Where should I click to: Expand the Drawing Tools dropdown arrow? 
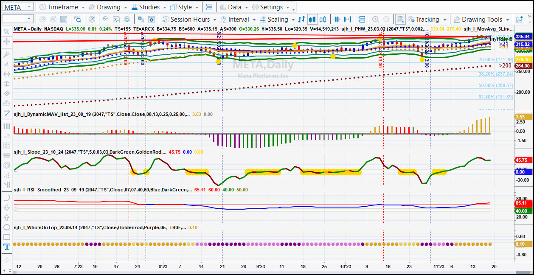coord(507,20)
